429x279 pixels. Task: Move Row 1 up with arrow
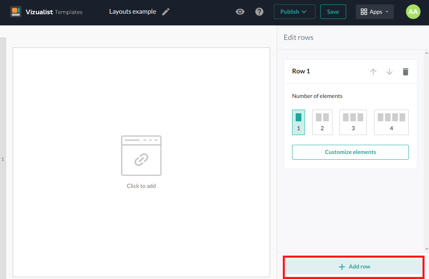pos(373,72)
